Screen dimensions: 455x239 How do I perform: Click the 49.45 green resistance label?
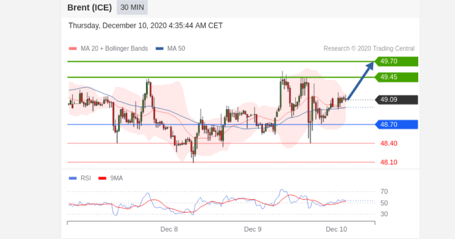click(396, 77)
